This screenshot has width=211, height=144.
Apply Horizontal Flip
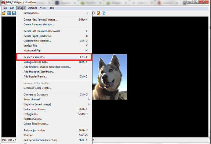[54, 51]
